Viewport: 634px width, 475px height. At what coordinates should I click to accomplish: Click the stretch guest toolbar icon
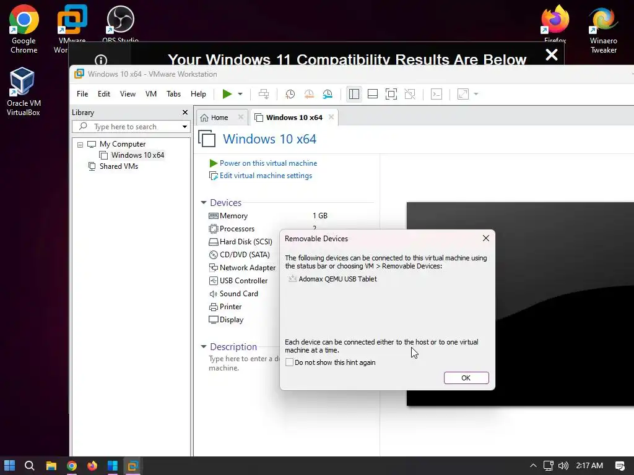click(463, 94)
